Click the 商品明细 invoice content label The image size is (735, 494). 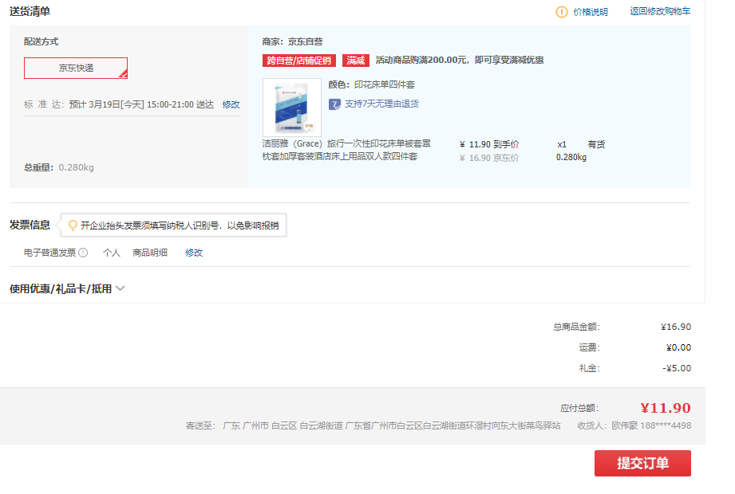coord(150,253)
